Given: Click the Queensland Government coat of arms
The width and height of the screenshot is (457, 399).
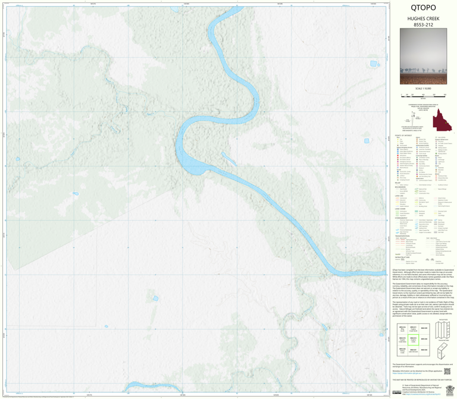Looking at the screenshot, I should point(450,391).
